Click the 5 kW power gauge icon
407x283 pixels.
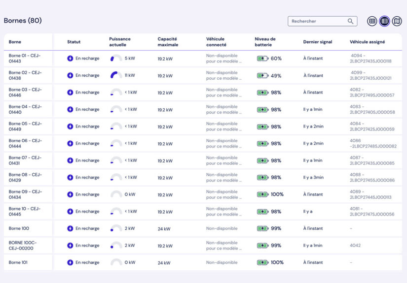116,59
